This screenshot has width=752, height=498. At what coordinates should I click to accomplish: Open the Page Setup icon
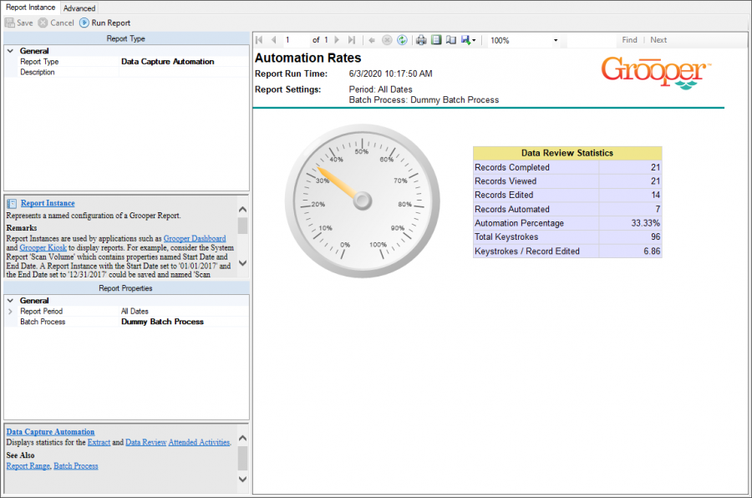click(x=450, y=40)
